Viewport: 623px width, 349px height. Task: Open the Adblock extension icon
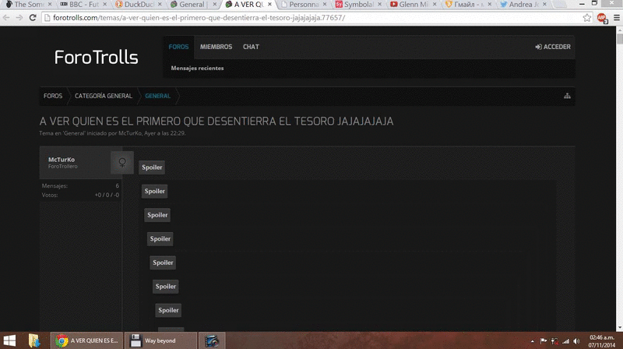click(602, 18)
